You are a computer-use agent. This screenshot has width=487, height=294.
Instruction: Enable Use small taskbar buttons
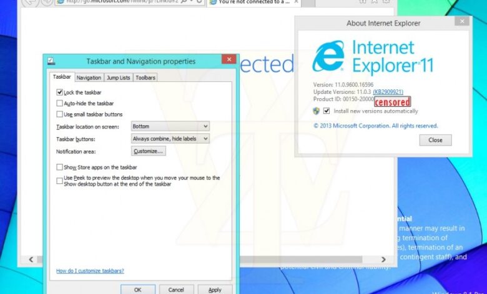click(60, 114)
